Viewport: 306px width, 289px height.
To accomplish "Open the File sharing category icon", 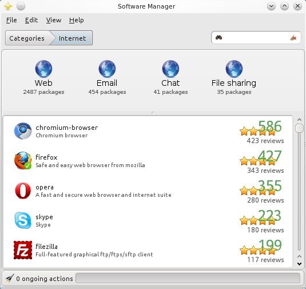I will pos(234,69).
